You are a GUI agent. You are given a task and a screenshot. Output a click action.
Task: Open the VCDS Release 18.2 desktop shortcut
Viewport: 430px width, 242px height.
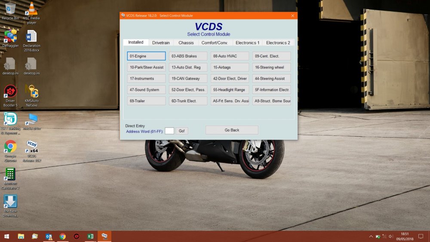pos(32,151)
